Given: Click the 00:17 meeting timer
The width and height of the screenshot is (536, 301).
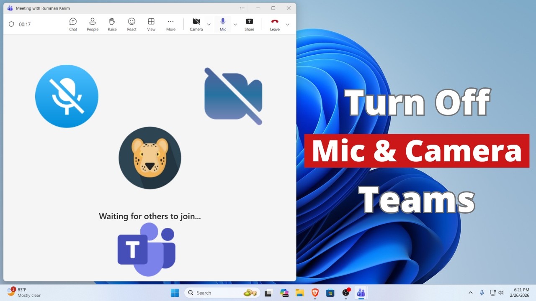Looking at the screenshot, I should [25, 24].
